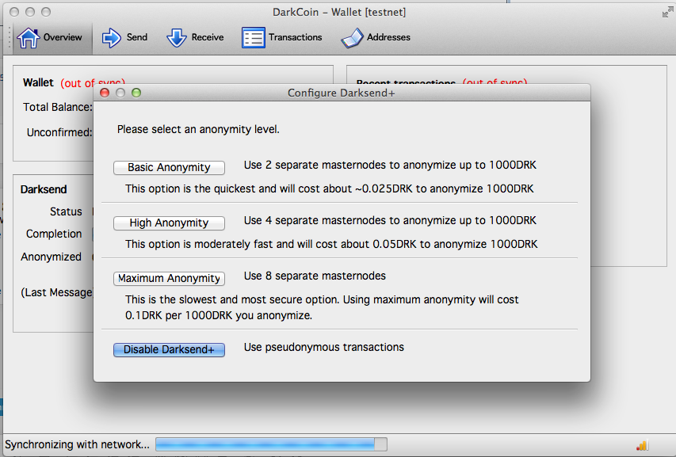Click the fullscreen arrows icon in the DarkCoin title bar
Image resolution: width=676 pixels, height=457 pixels.
point(667,13)
